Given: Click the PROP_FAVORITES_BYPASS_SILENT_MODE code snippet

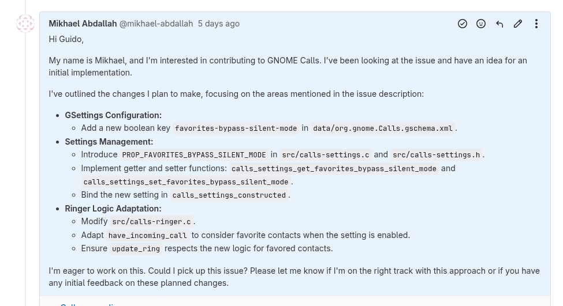Looking at the screenshot, I should [194, 155].
